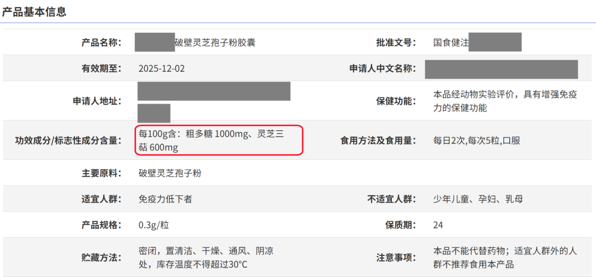Select the 注意事项 label

[x=396, y=258]
